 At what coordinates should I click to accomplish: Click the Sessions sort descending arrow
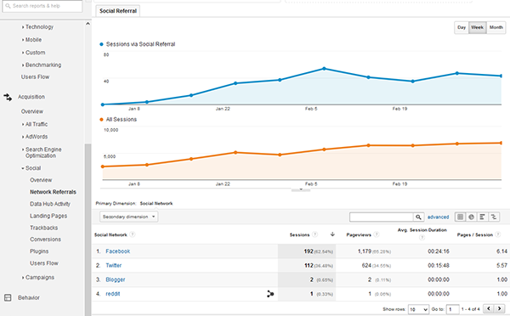[x=332, y=234]
